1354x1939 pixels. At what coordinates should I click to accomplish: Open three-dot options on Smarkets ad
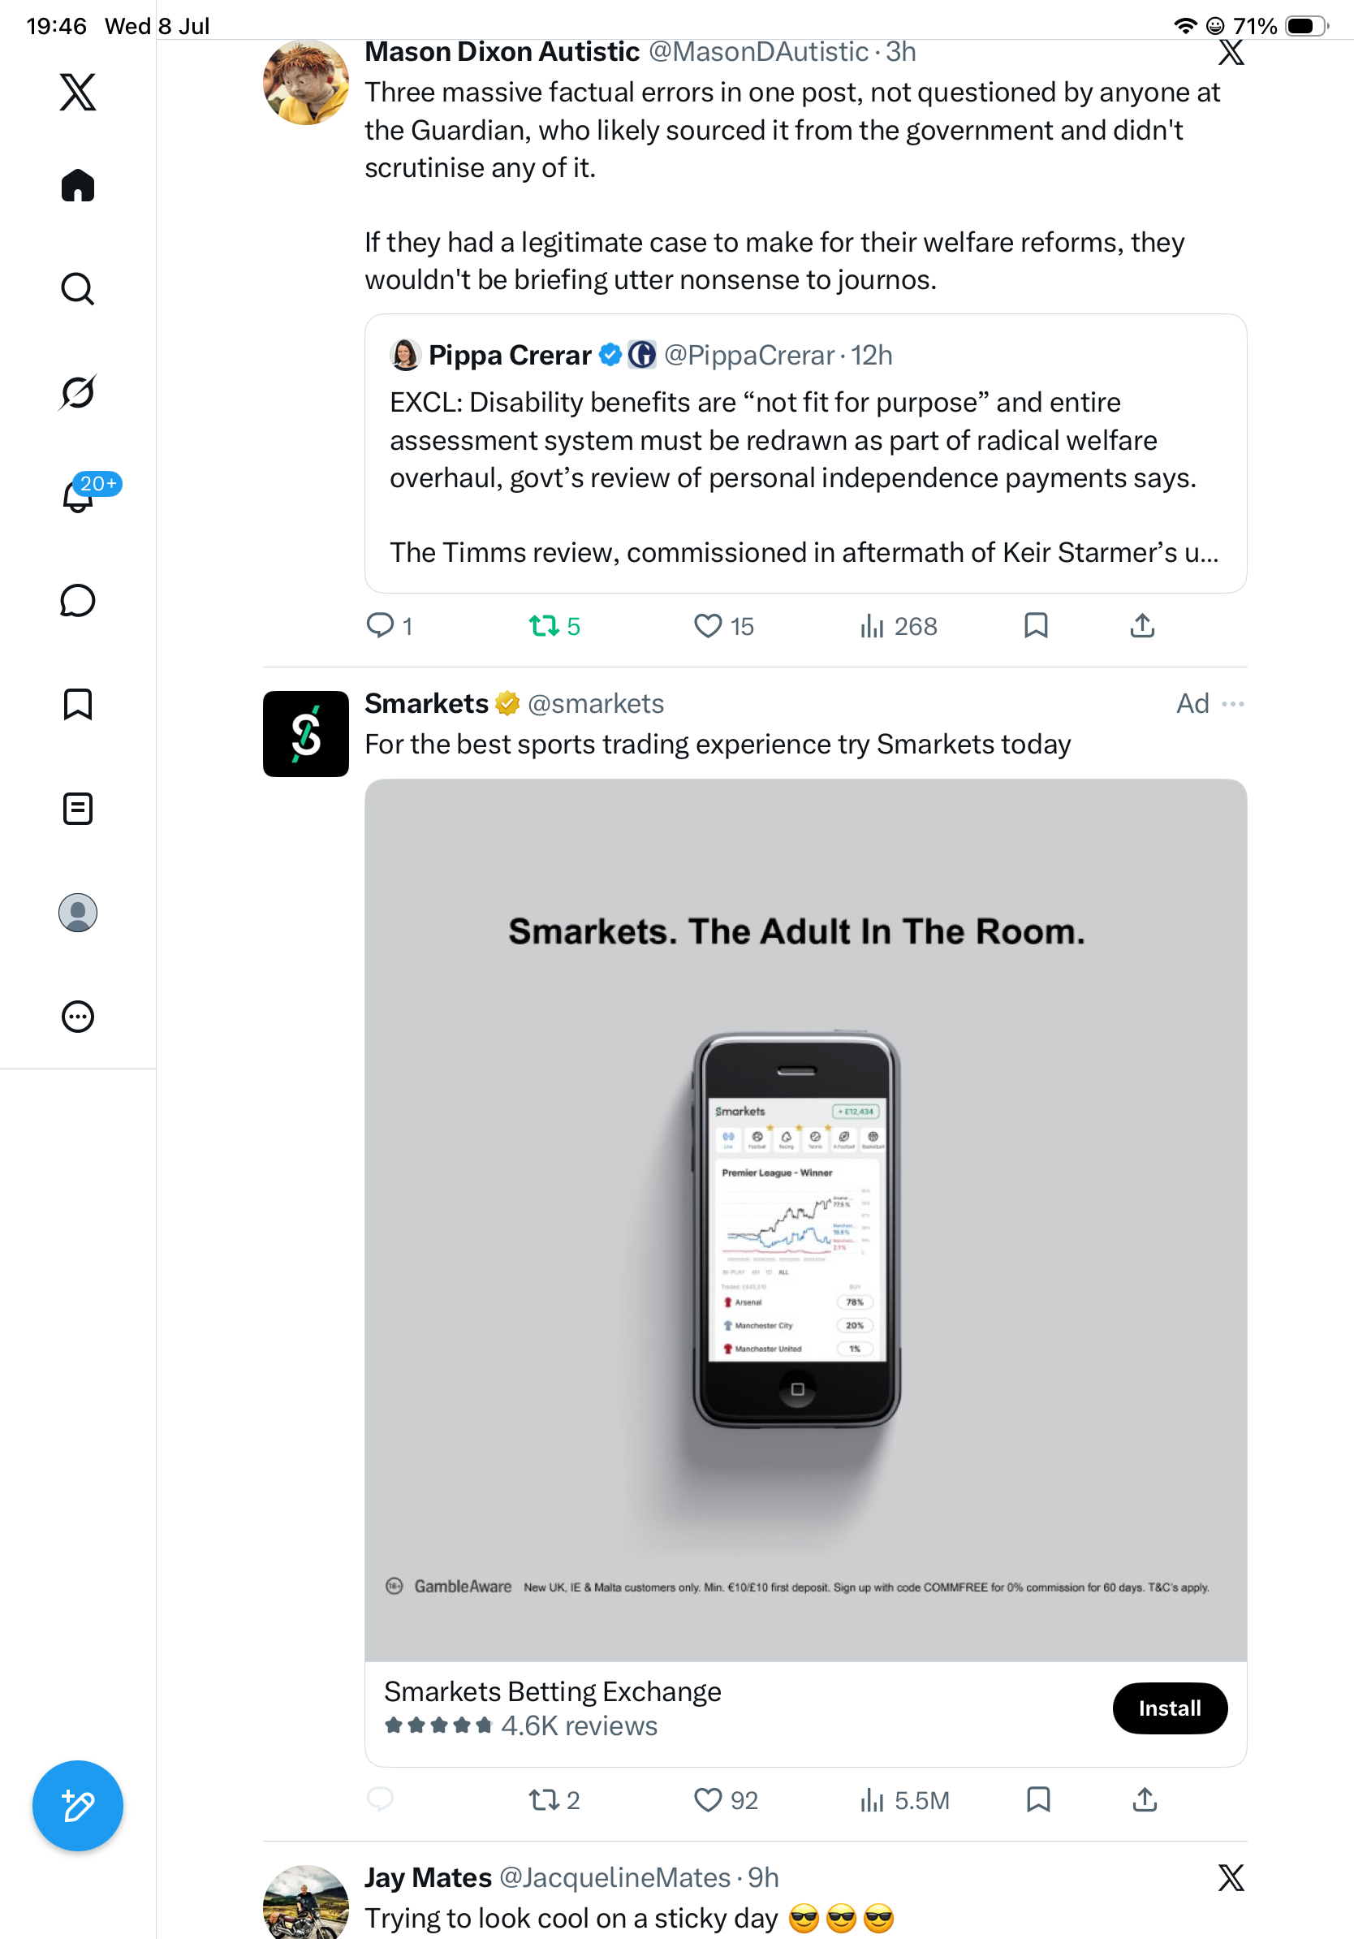(x=1233, y=703)
